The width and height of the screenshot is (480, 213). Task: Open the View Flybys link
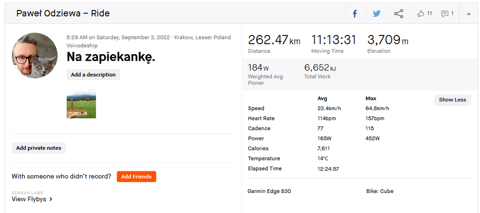pos(29,199)
